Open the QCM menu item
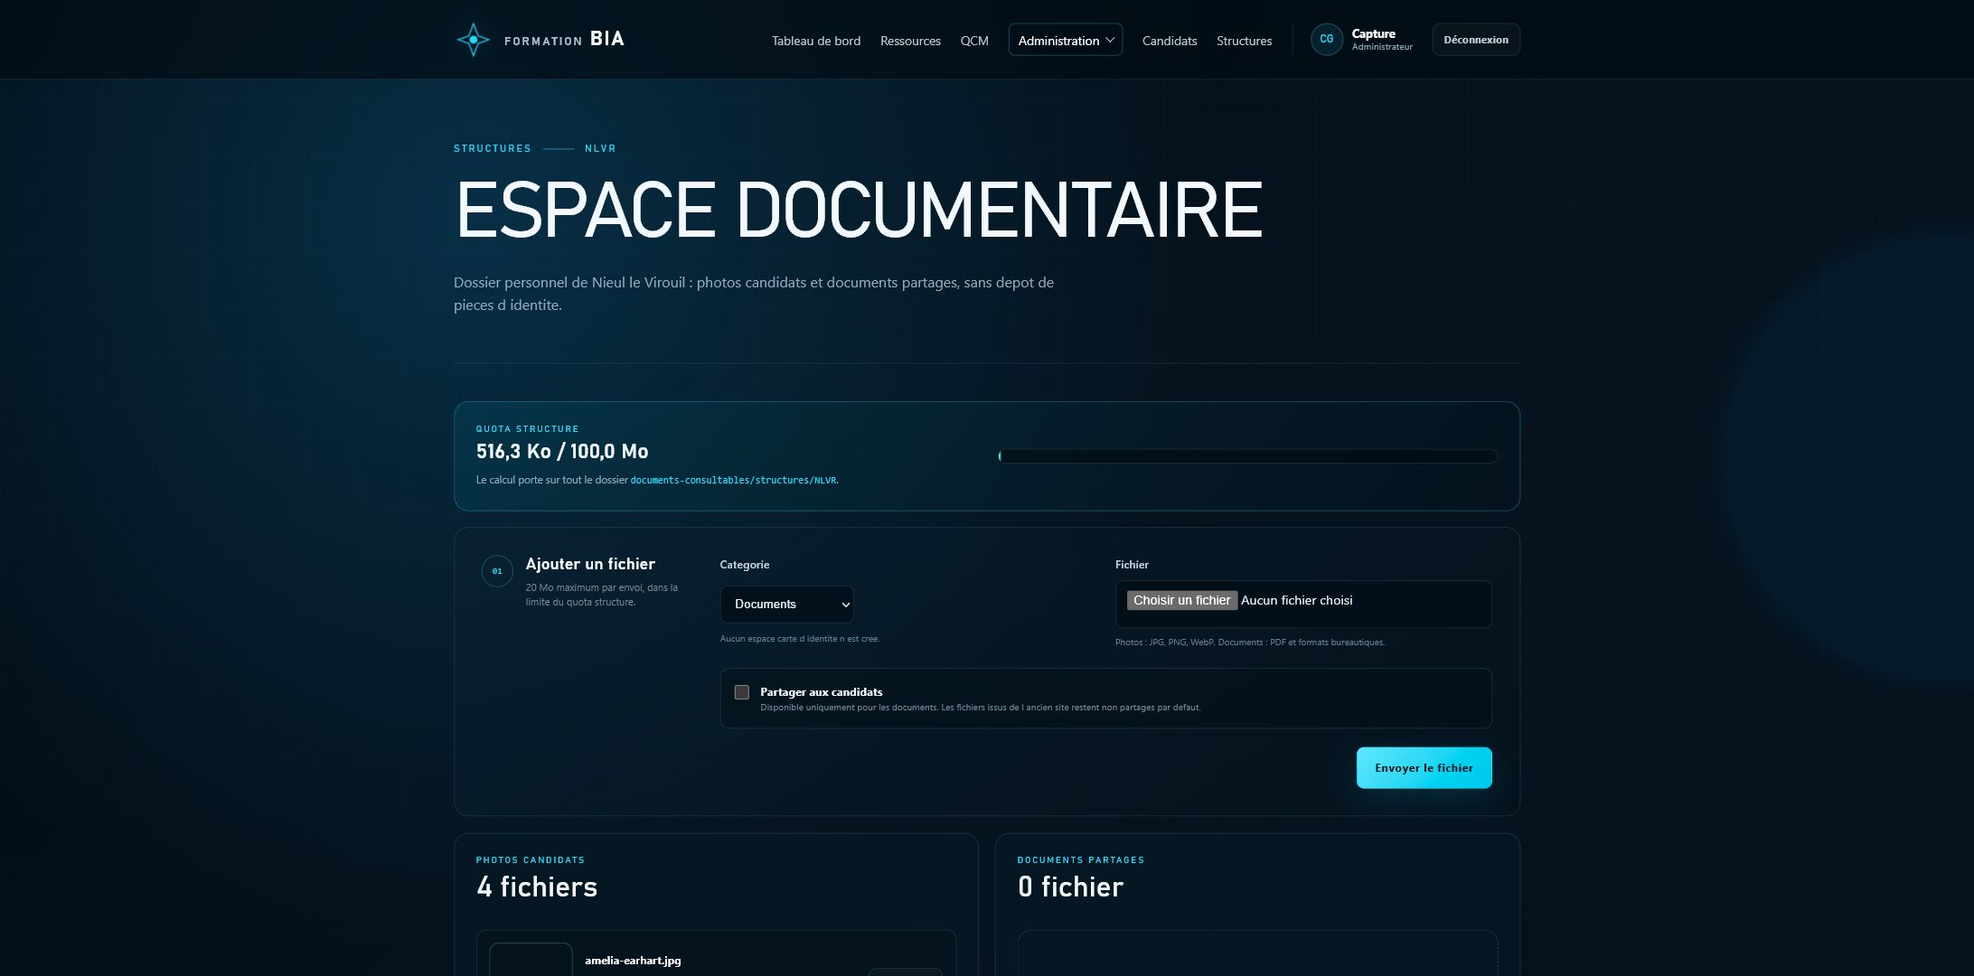1974x976 pixels. pyautogui.click(x=974, y=41)
